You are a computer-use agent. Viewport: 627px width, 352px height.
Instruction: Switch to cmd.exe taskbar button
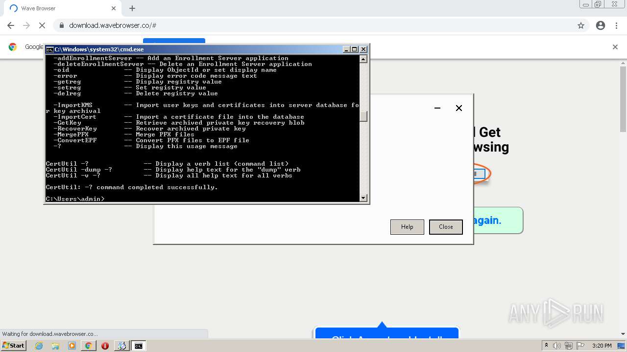(x=139, y=346)
